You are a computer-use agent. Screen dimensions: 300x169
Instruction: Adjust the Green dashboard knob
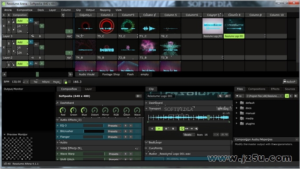[x=74, y=110]
